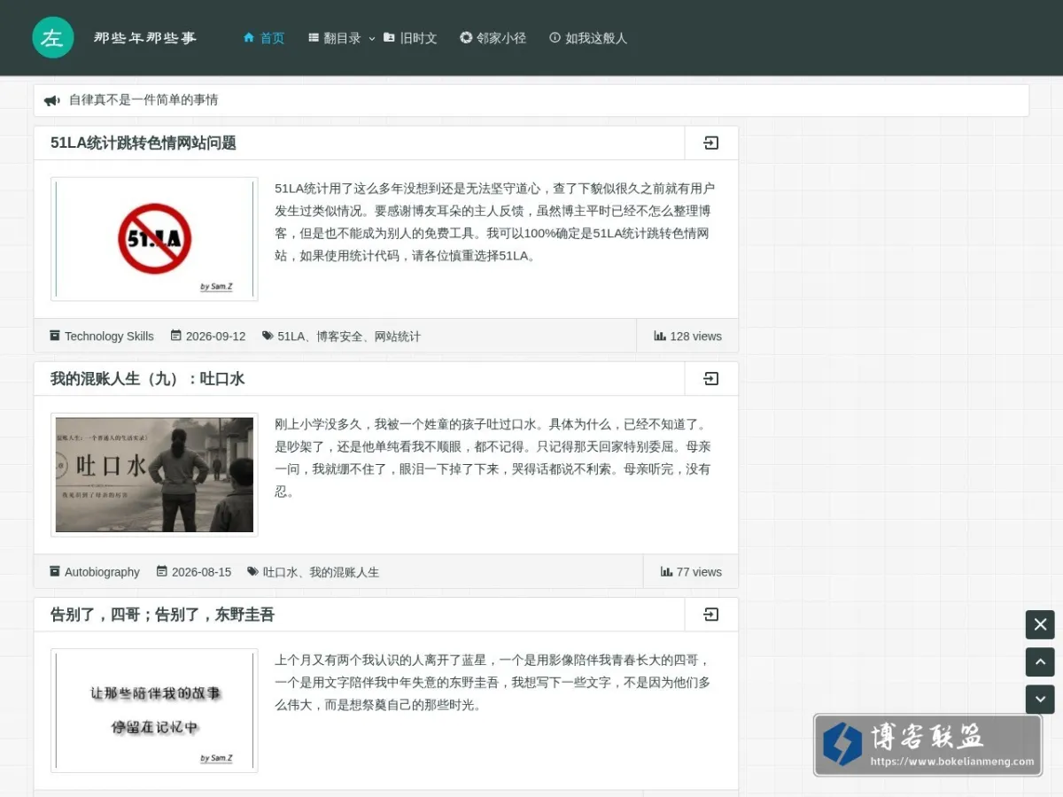Click calendar icon beside 2026-08-15

tap(162, 571)
